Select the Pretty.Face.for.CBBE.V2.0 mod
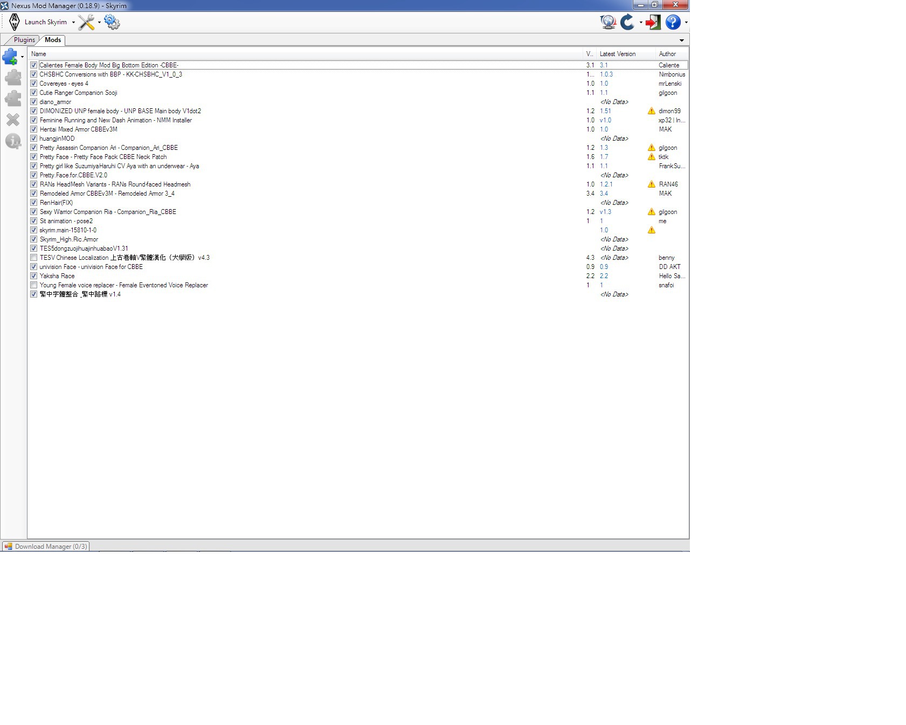 (x=73, y=175)
